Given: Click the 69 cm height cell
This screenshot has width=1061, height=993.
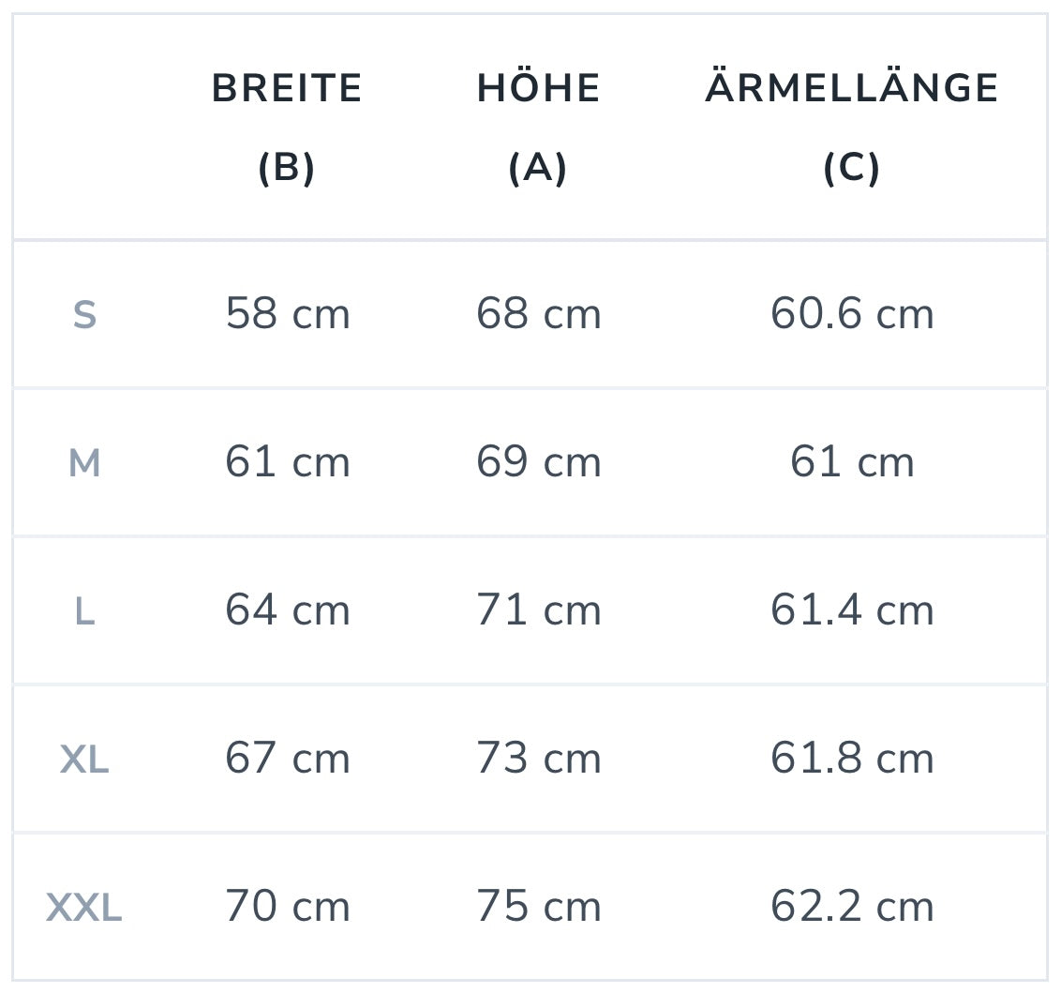Looking at the screenshot, I should click(x=539, y=462).
